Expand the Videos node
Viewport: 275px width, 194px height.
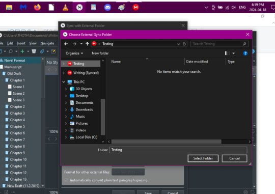(66, 130)
